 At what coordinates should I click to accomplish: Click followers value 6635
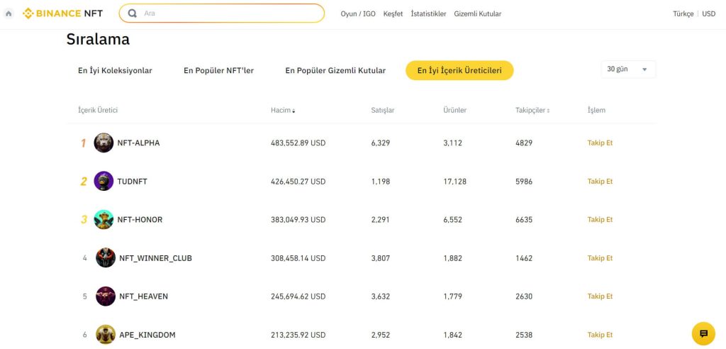point(524,220)
